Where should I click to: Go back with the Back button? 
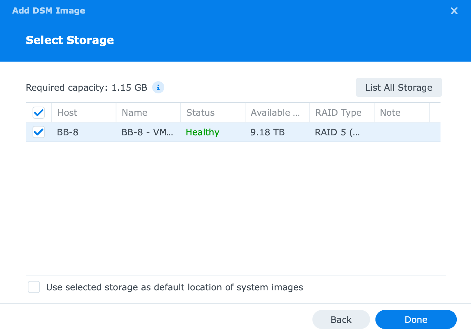coord(341,319)
